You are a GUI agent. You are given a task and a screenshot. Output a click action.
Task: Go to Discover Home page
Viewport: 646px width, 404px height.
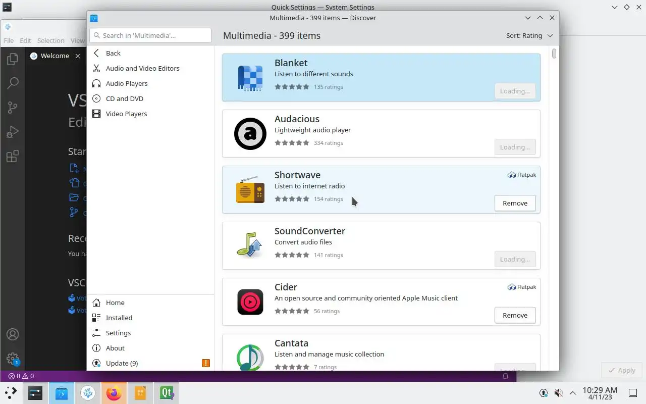[x=150, y=302]
